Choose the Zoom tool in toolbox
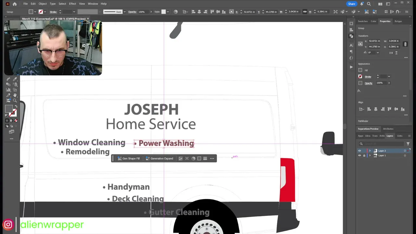416x234 pixels. [15, 101]
